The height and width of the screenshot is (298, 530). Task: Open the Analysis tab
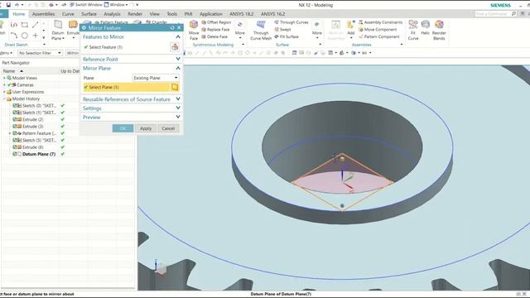tap(112, 14)
